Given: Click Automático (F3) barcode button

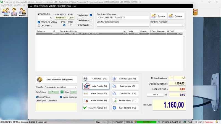Looking at the screenshot, I should (x=96, y=79).
